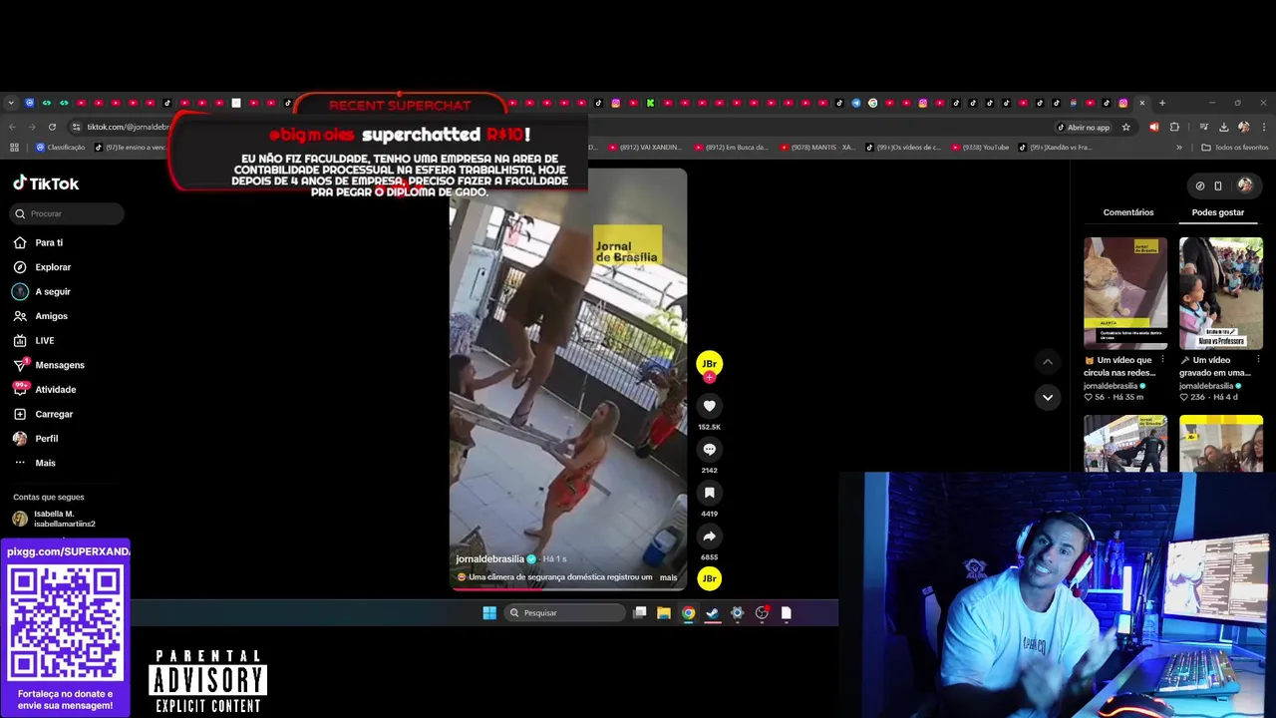
Task: Open the media control icon in Chrome toolbar
Action: [1204, 127]
